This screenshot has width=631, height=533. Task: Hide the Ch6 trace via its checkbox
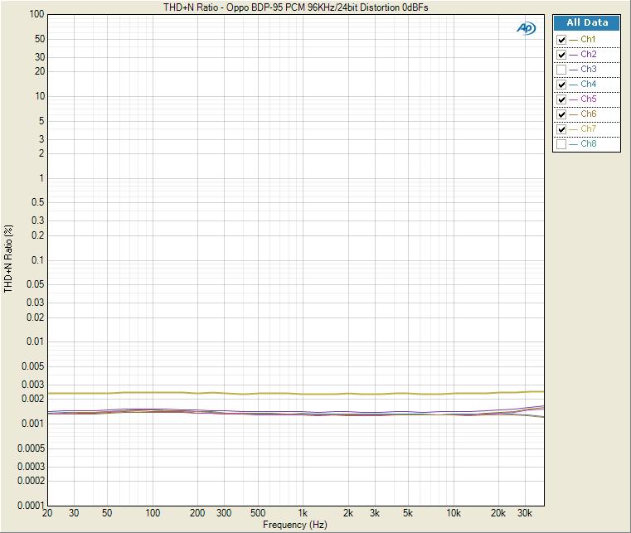coord(562,114)
